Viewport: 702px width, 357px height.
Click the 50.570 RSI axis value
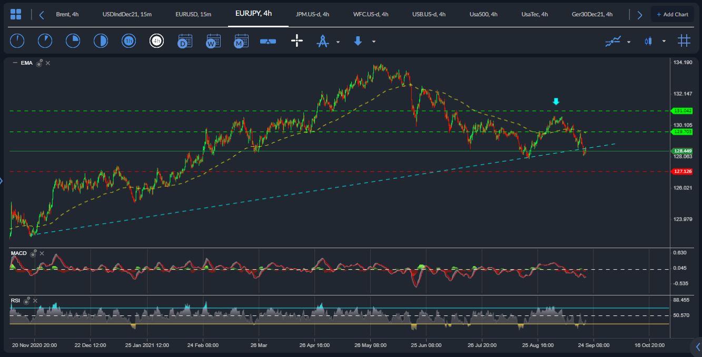pyautogui.click(x=681, y=315)
